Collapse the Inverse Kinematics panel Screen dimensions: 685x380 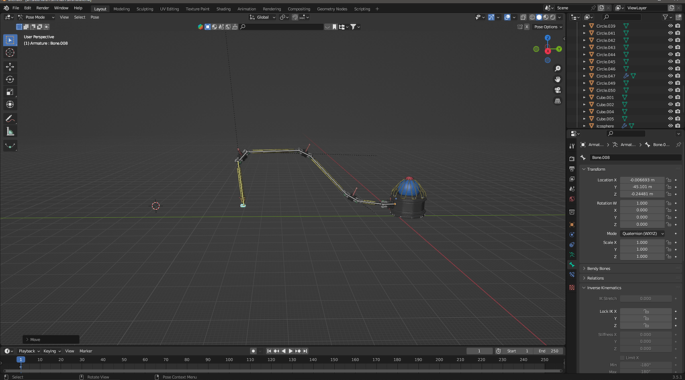pos(604,288)
